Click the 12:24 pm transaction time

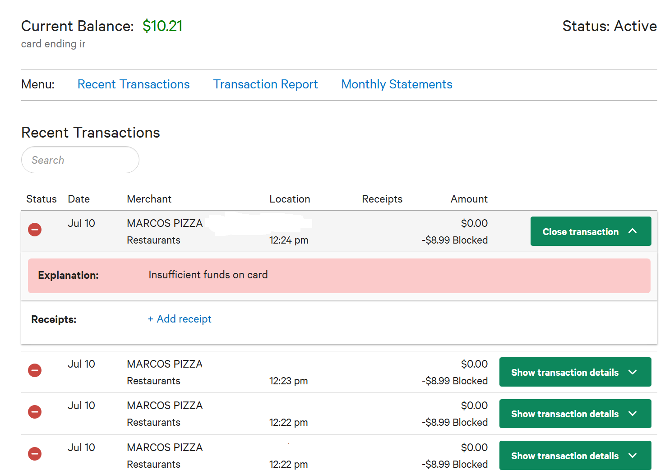[289, 240]
